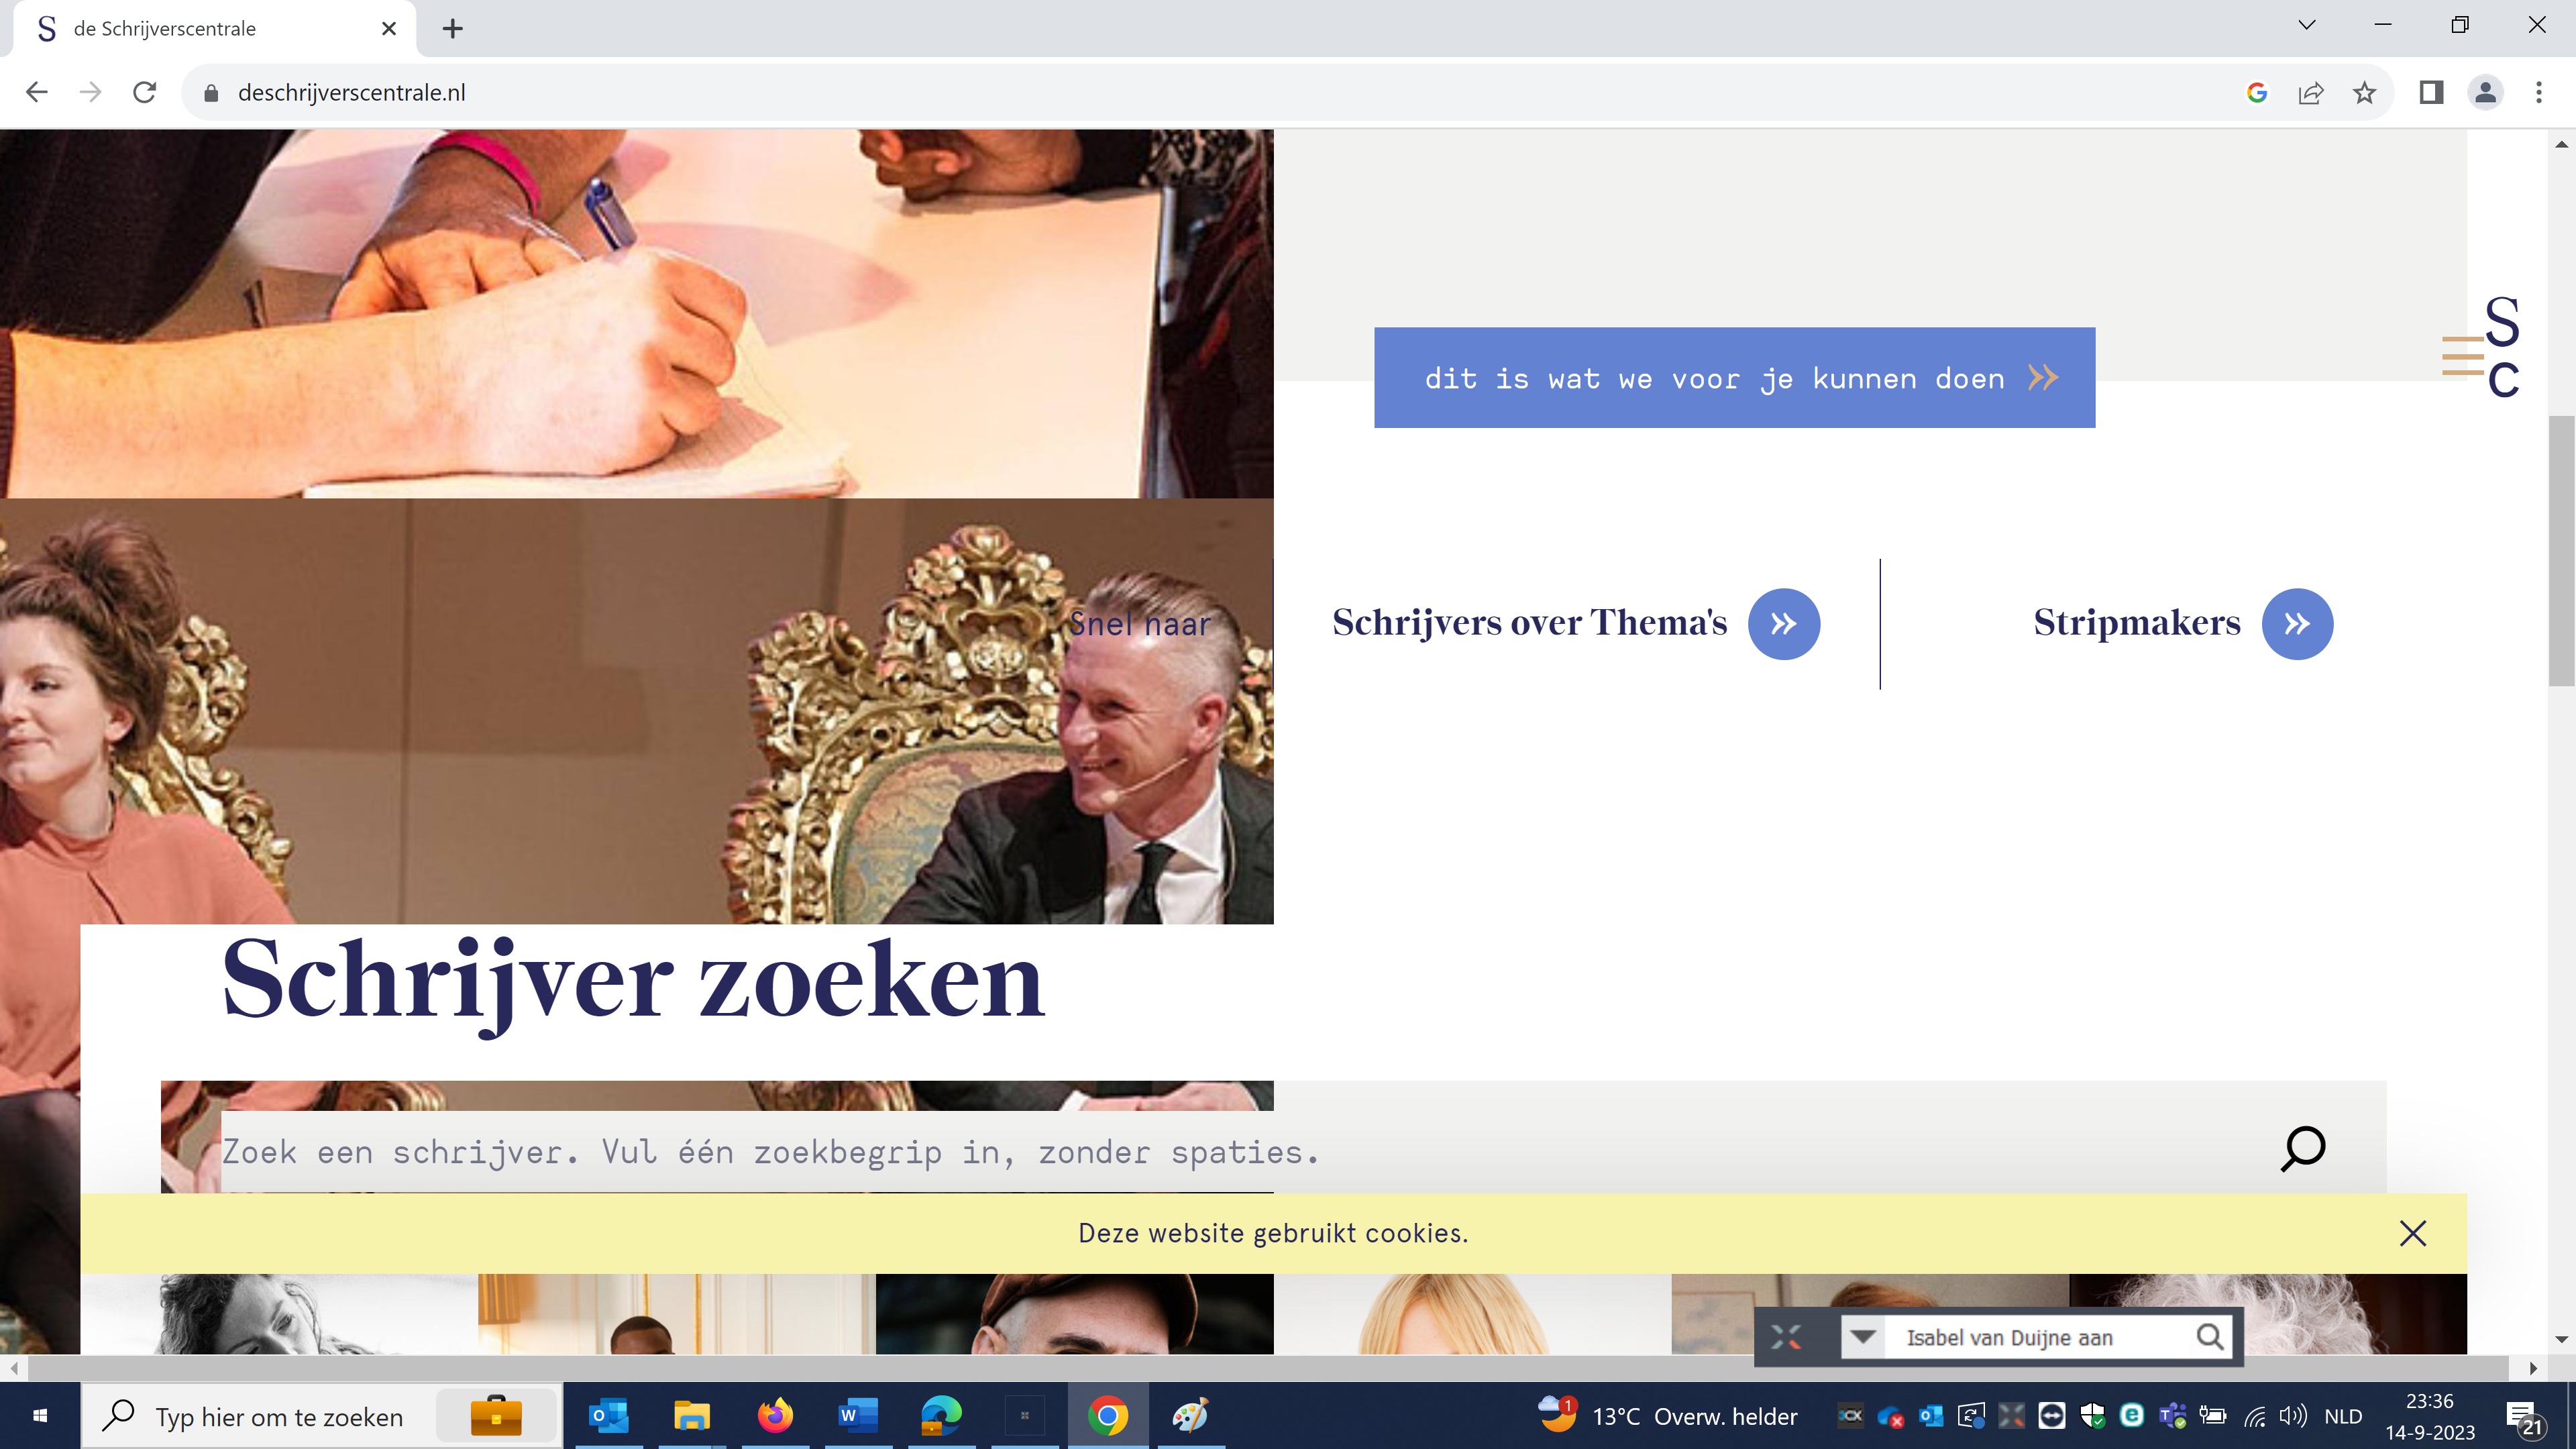Open the Schrijvers over Thema's link
2576x1449 pixels.
click(x=1529, y=622)
